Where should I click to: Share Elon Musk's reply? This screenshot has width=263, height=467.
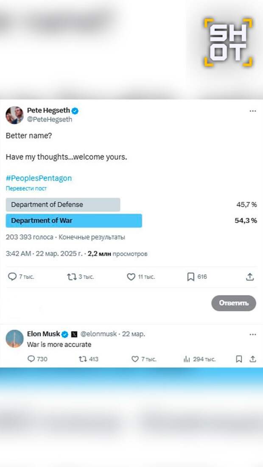coord(253,359)
